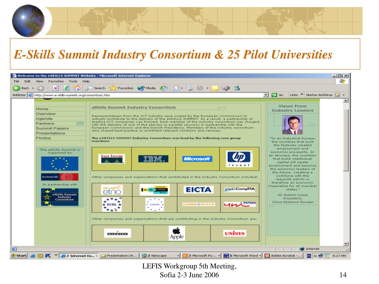Open the View menu

pyautogui.click(x=40, y=81)
